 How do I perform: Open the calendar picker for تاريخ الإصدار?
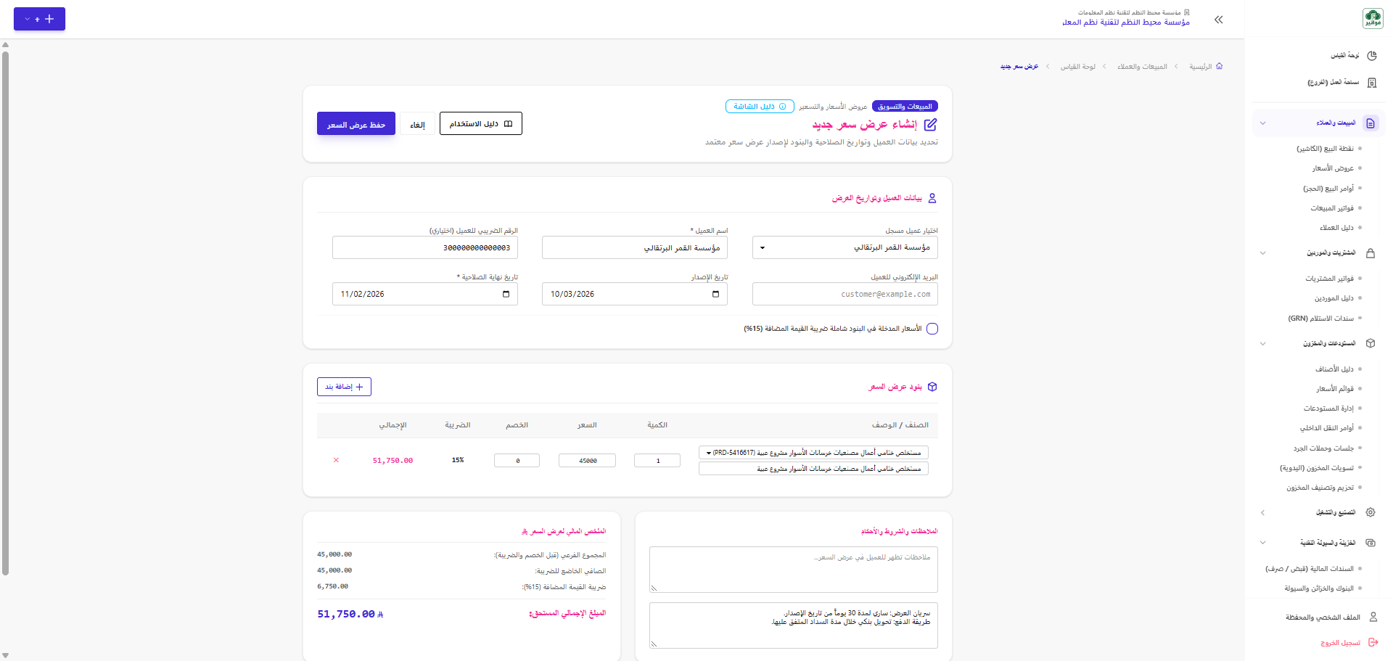pos(715,294)
